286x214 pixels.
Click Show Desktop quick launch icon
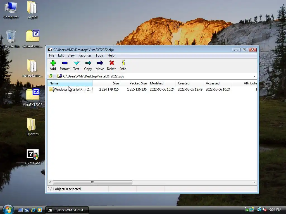point(20,210)
